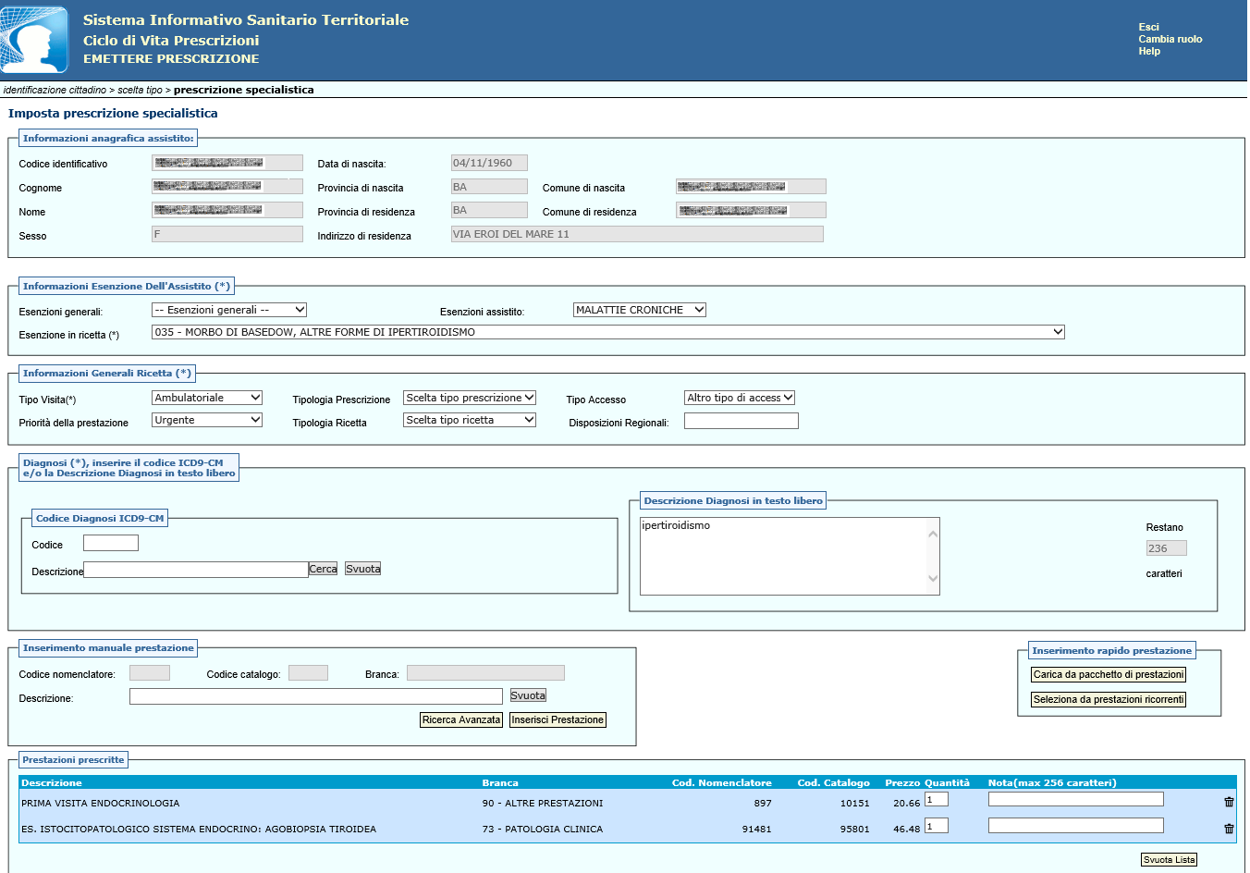Click Svuota next to diagnosis Descrizione
The image size is (1250, 873).
pos(362,569)
